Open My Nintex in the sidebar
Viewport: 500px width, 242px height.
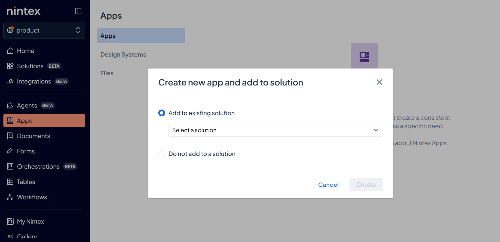click(x=44, y=221)
